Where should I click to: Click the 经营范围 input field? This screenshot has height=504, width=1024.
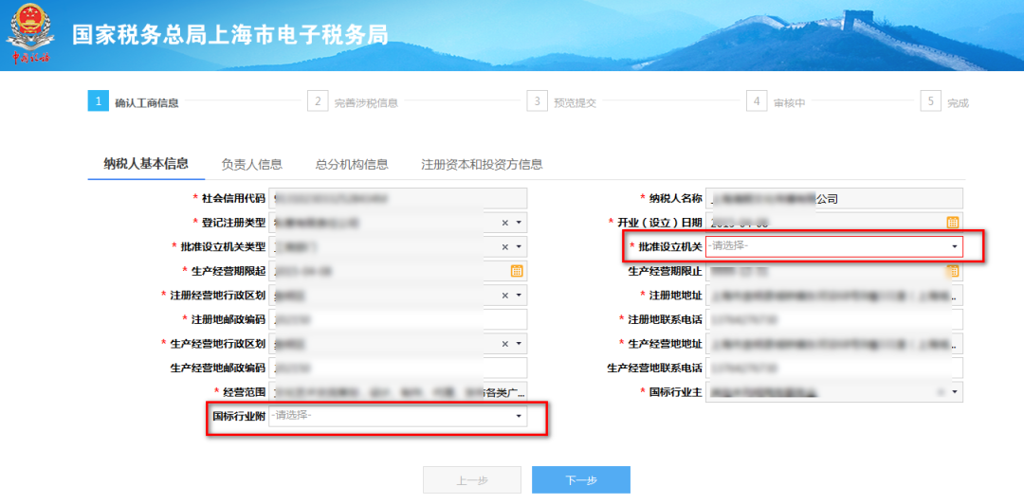click(397, 392)
